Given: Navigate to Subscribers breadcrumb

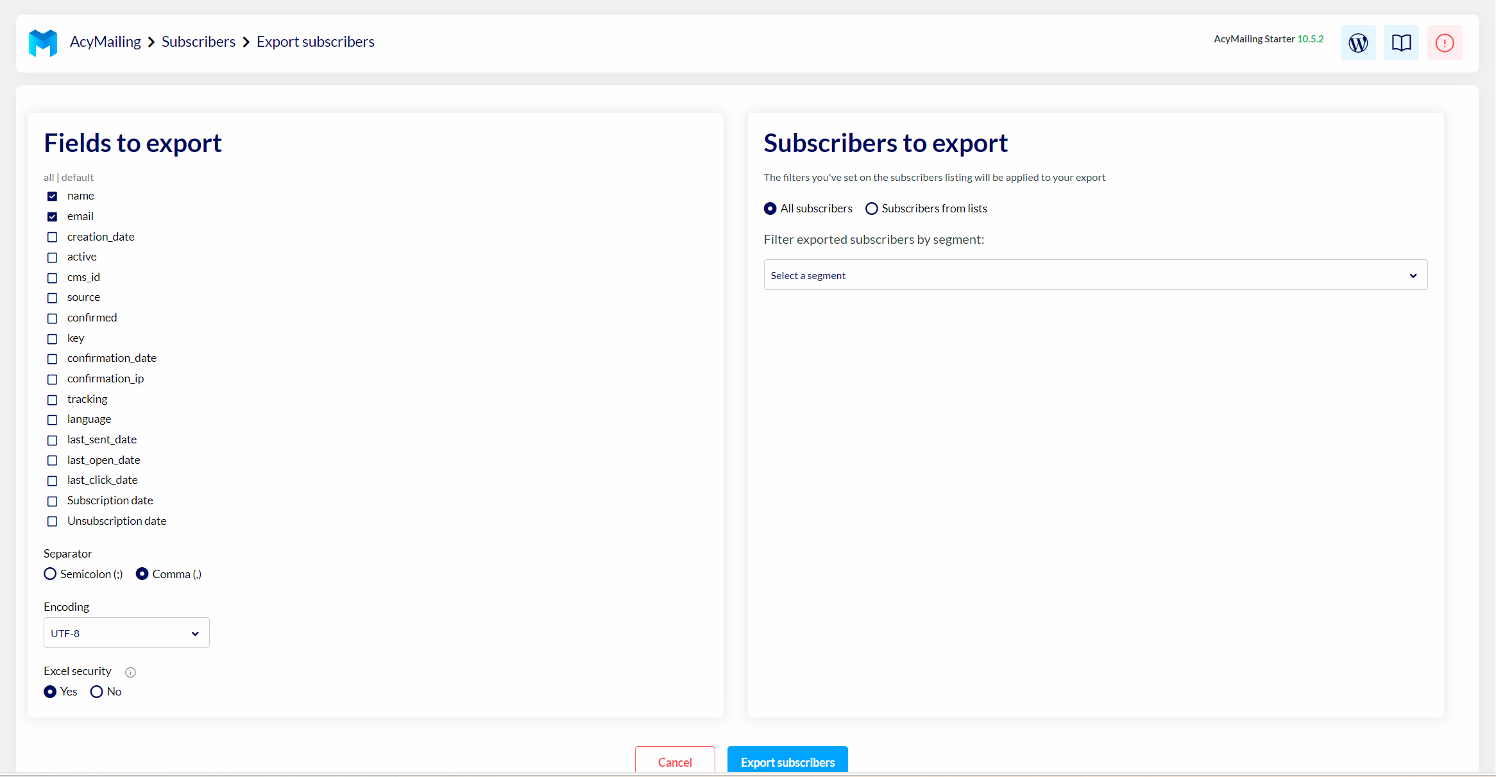Looking at the screenshot, I should [x=198, y=42].
